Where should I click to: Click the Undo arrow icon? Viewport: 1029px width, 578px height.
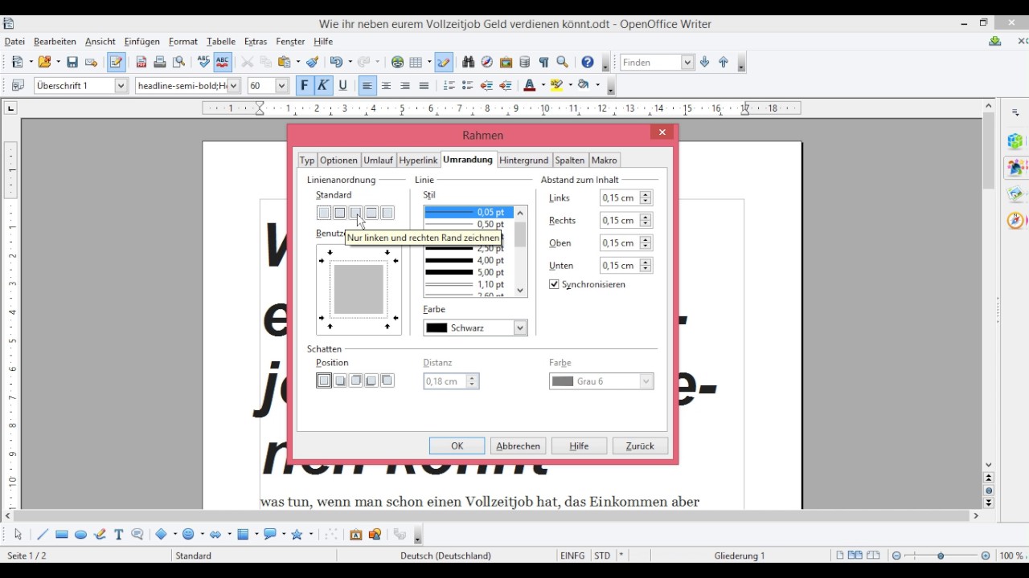tap(335, 62)
